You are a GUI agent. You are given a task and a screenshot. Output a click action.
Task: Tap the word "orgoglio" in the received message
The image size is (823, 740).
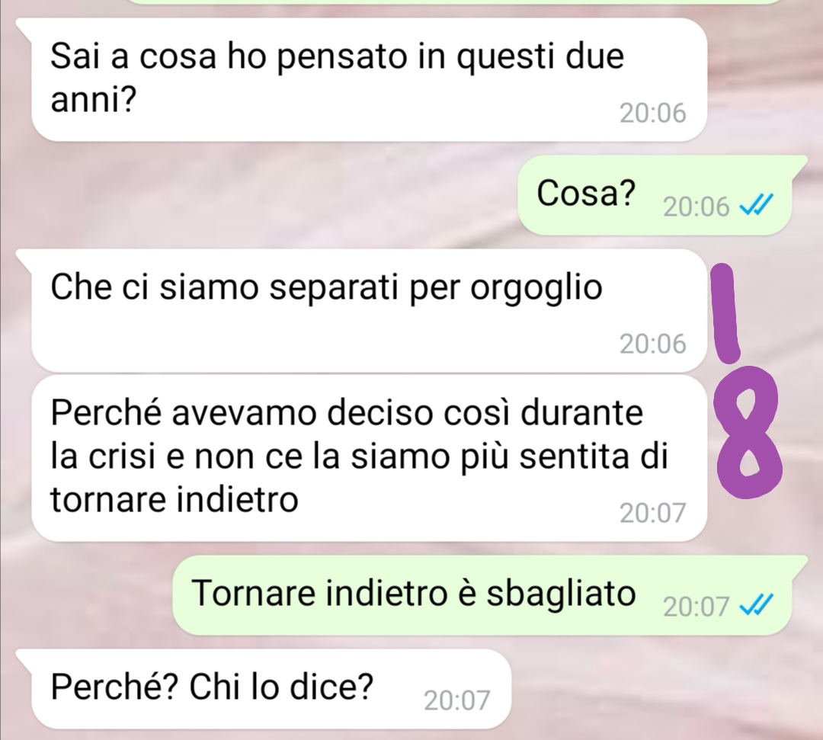(x=536, y=289)
